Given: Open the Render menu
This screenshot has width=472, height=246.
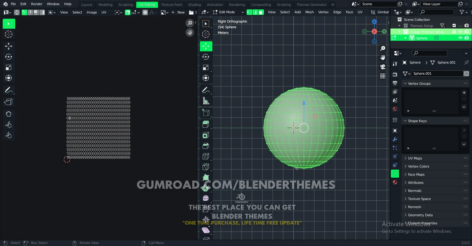Looking at the screenshot, I should click(37, 4).
